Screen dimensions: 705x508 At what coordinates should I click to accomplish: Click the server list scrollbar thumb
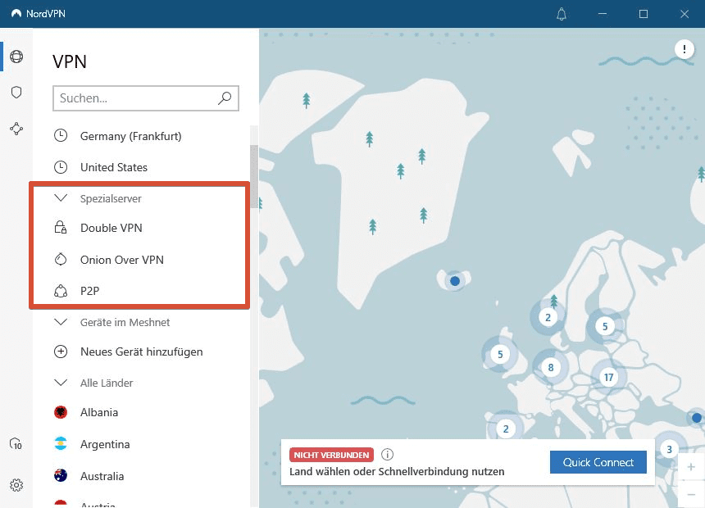[x=254, y=176]
